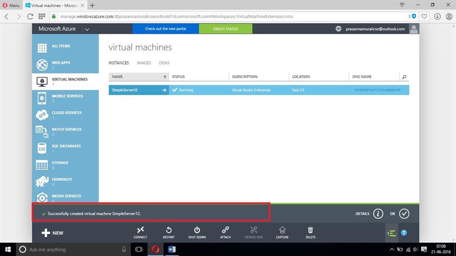The width and height of the screenshot is (456, 256).
Task: Dismiss notification with OK checkmark
Action: tap(404, 214)
